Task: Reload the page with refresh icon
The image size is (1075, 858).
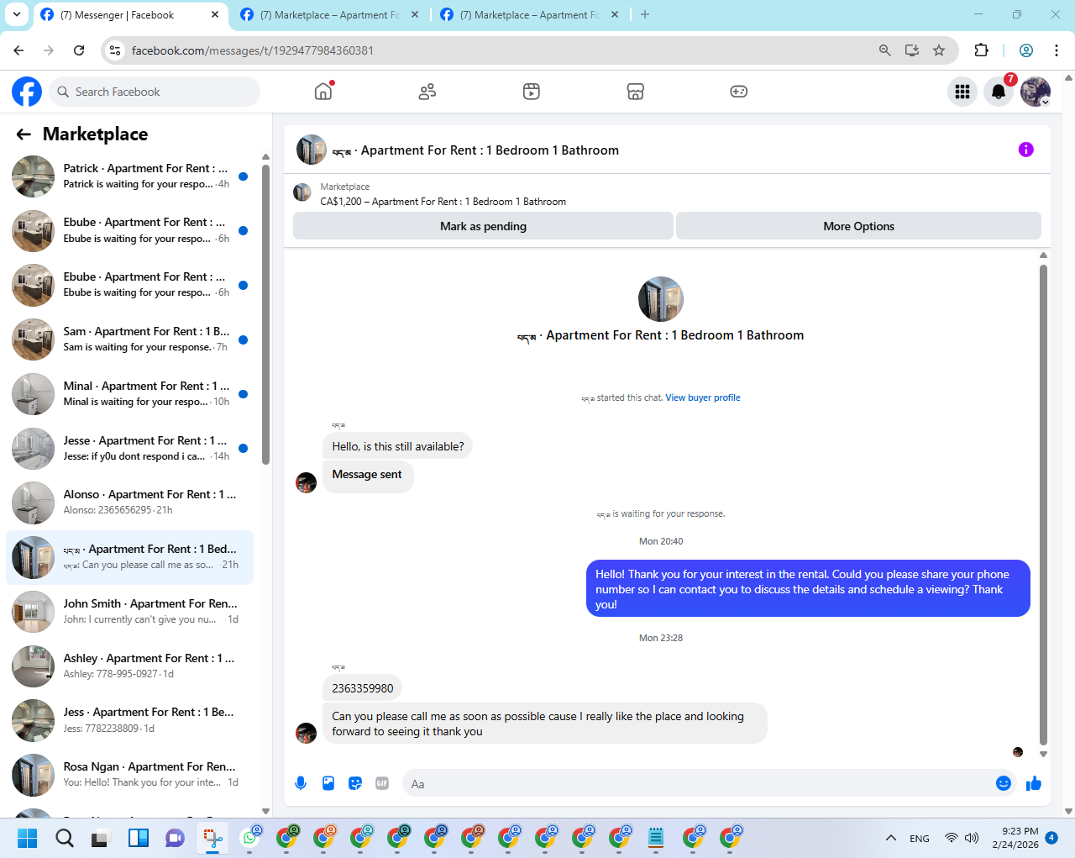Action: click(79, 50)
